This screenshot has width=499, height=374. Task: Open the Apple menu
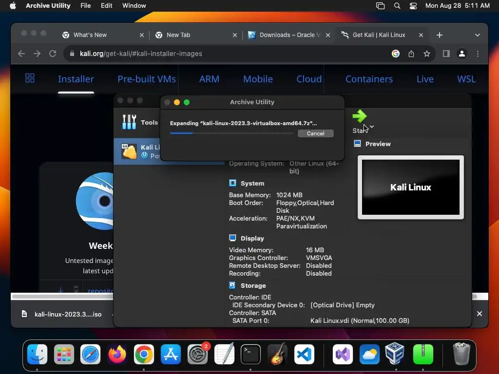point(13,6)
